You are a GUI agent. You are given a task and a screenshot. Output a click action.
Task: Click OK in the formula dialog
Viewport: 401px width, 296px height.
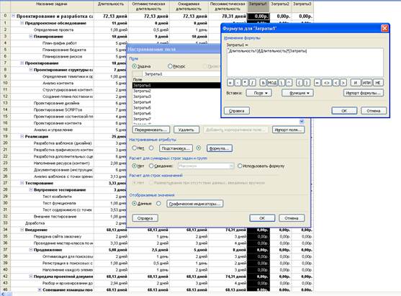point(344,111)
